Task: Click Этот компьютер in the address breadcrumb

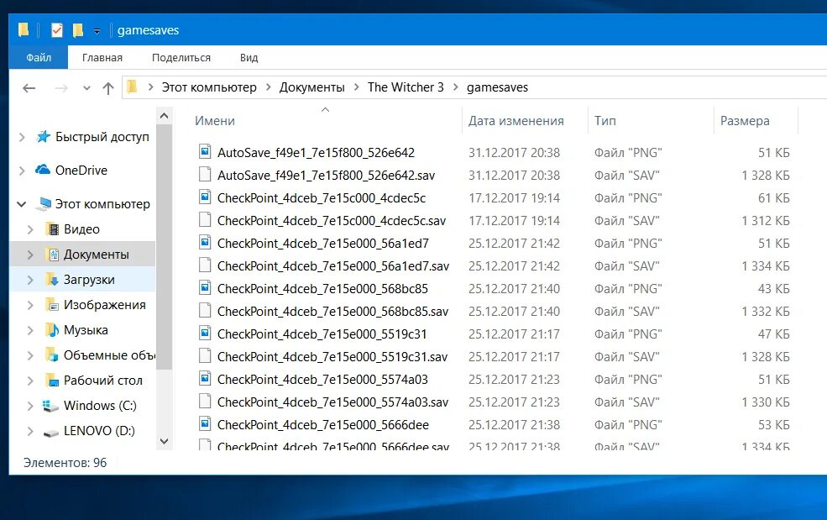Action: click(209, 87)
